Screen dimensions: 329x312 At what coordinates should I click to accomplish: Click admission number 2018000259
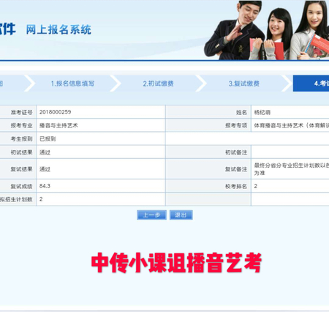tap(56, 112)
